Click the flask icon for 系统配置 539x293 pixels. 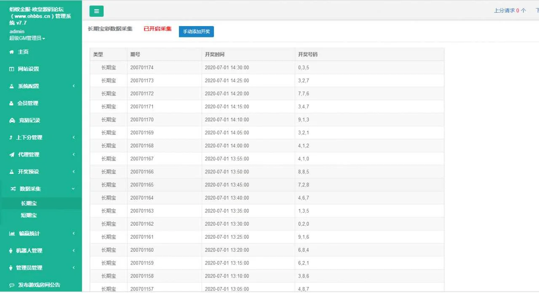pyautogui.click(x=12, y=86)
